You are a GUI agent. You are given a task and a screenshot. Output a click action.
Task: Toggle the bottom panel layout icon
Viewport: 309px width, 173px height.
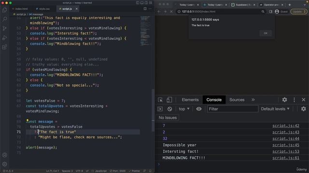(142, 3)
